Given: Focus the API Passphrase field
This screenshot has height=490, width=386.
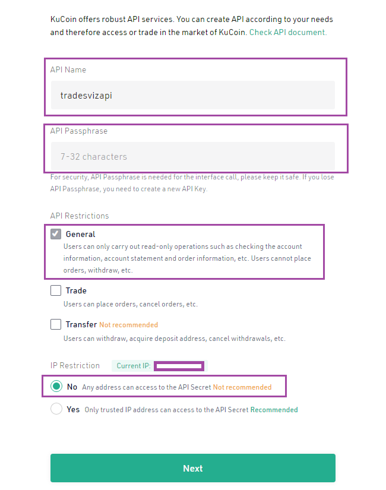Looking at the screenshot, I should [x=193, y=156].
